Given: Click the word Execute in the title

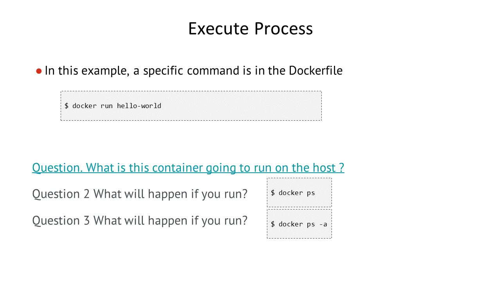Looking at the screenshot, I should coord(219,29).
